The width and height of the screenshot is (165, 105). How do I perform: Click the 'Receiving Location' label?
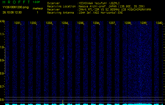61,6
